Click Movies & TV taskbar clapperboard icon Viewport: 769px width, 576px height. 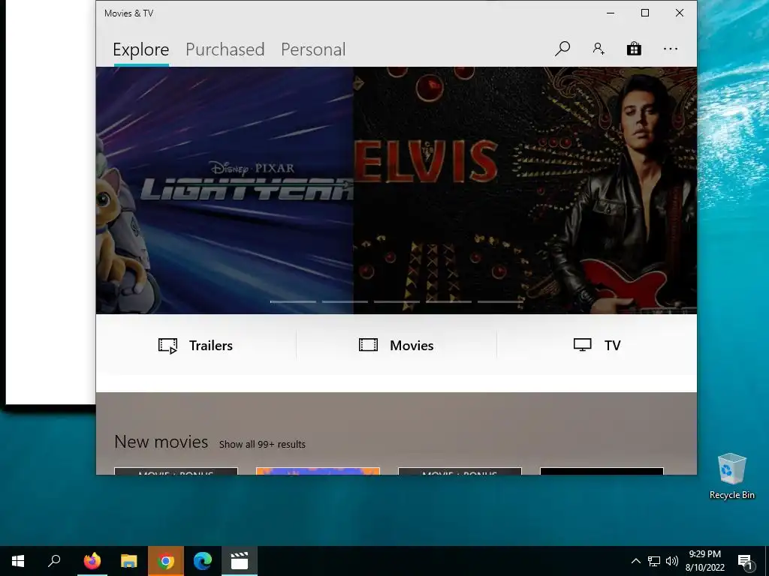pos(240,561)
